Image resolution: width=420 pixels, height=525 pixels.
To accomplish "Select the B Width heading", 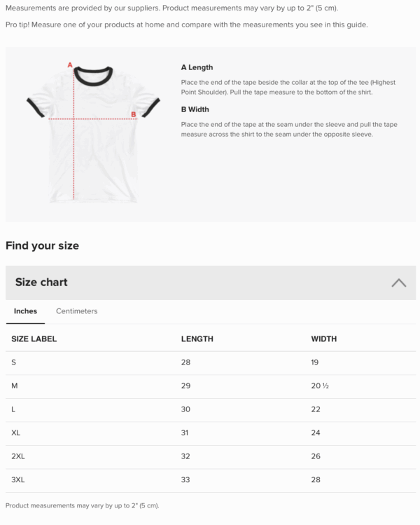I will pos(195,109).
